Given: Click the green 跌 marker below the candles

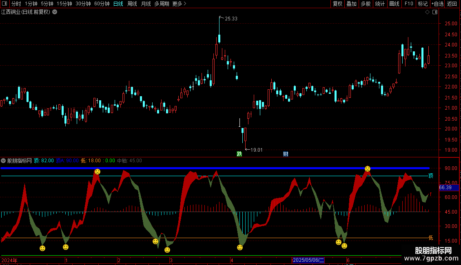Looking at the screenshot, I should point(239,154).
